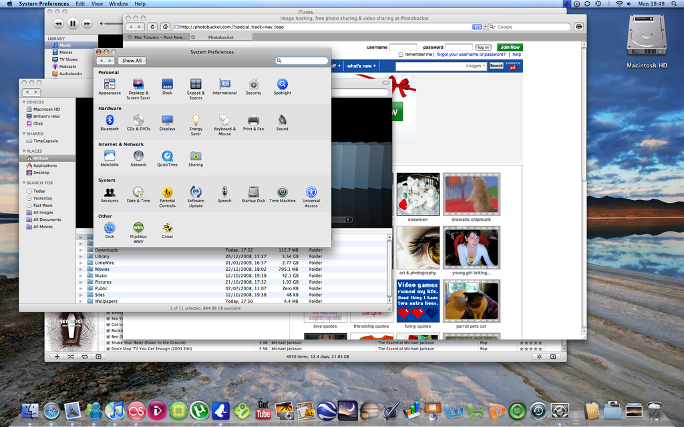Open Desktop & Screen Saver preferences
The width and height of the screenshot is (684, 427).
(138, 89)
